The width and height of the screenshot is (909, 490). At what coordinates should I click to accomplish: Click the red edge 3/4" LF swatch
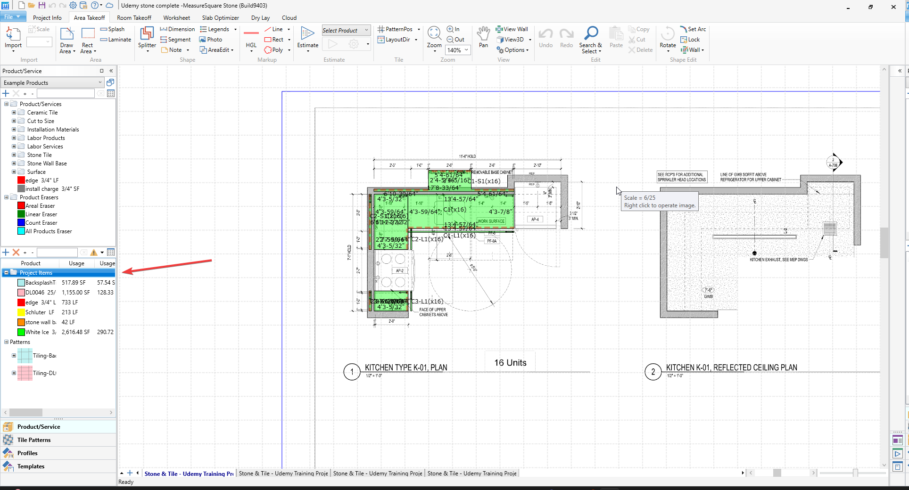pos(21,180)
